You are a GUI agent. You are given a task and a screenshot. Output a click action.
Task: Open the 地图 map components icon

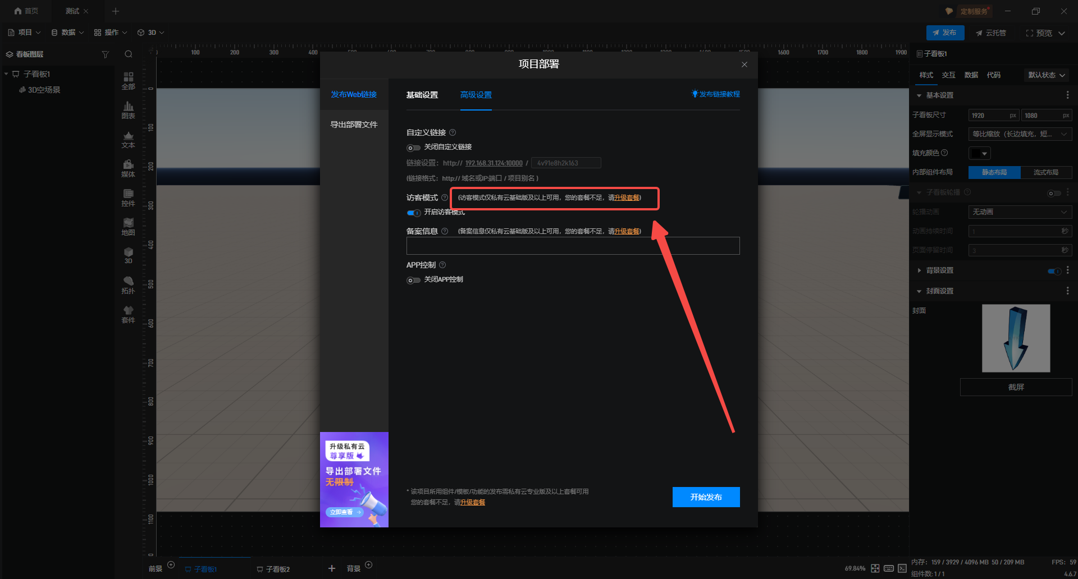tap(128, 226)
